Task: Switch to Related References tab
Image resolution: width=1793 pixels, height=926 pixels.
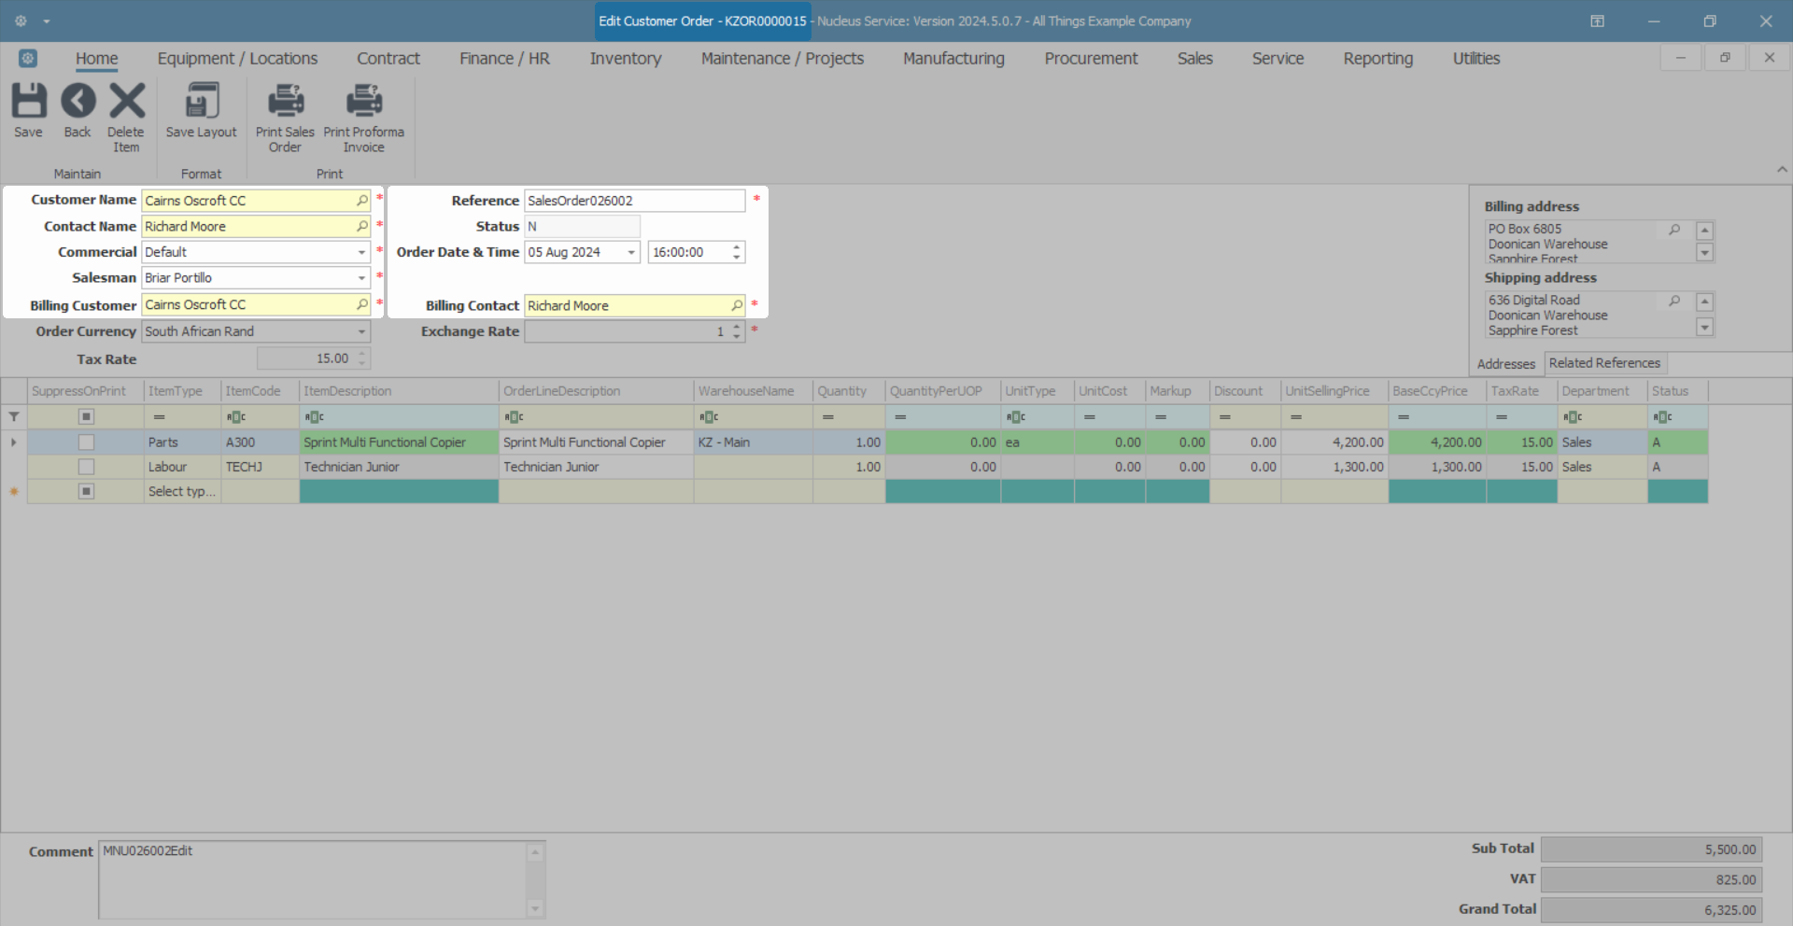Action: coord(1604,363)
